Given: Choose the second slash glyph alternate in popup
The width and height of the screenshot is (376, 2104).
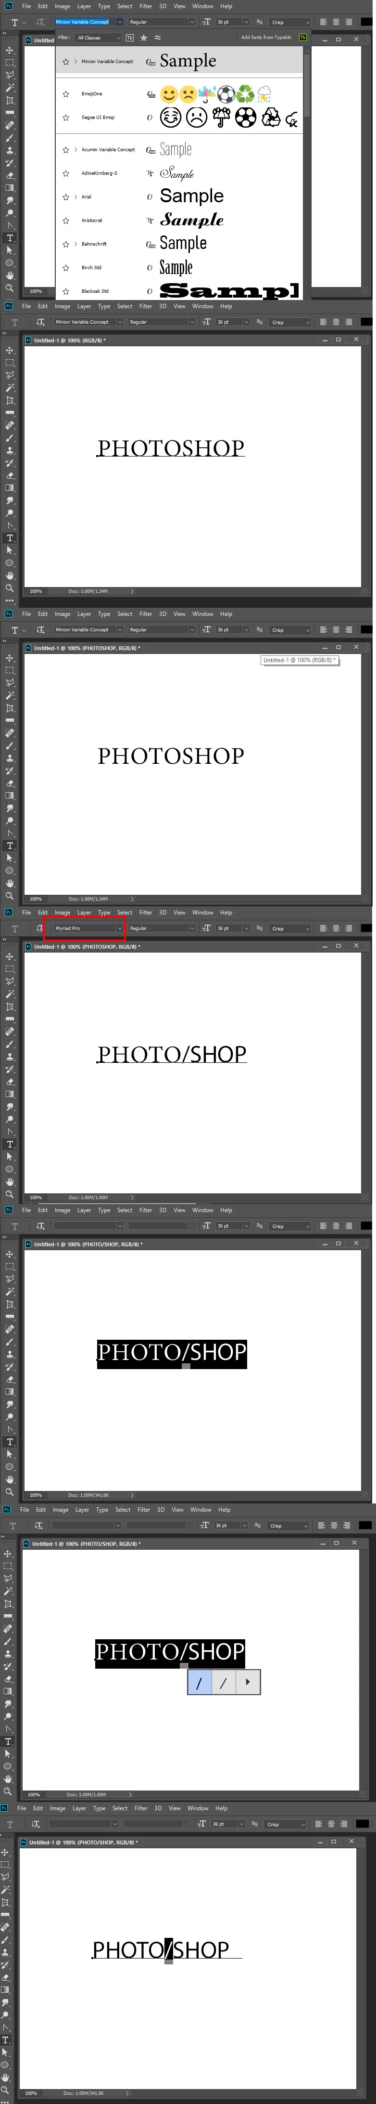Looking at the screenshot, I should coord(224,1683).
